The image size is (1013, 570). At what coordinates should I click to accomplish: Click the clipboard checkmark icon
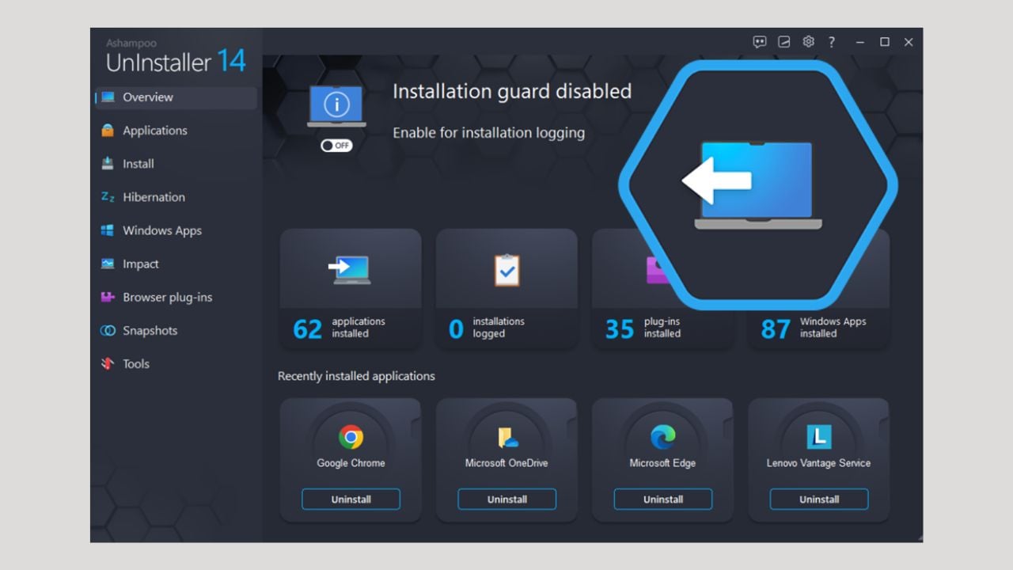tap(506, 270)
